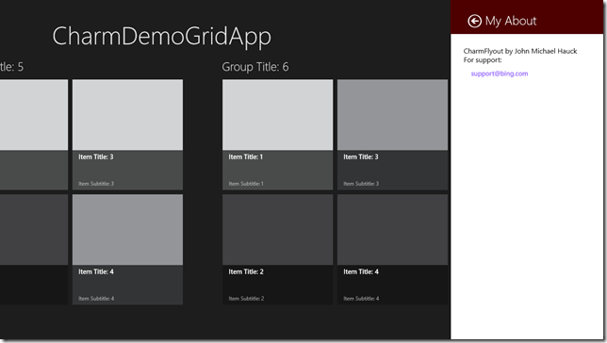This screenshot has width=607, height=343.
Task: Select Group 6 Item Title: 4 tile
Action: [x=392, y=250]
